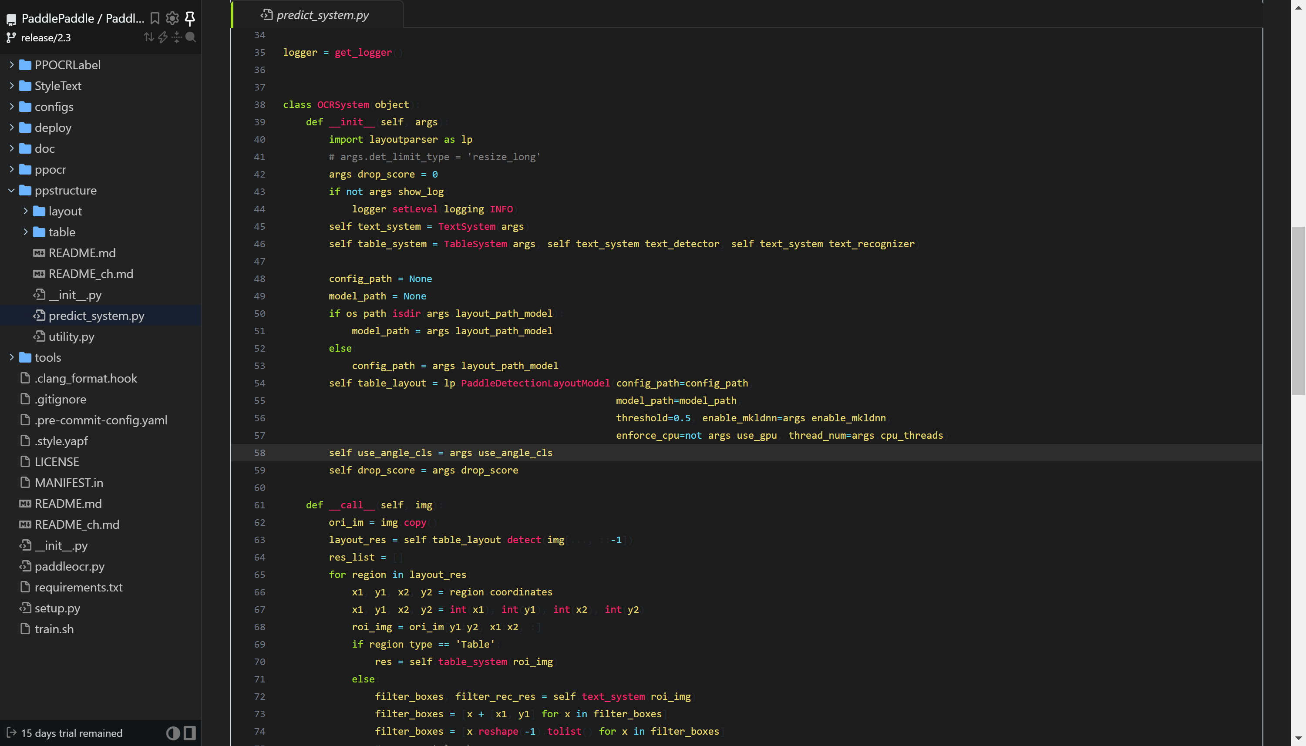Toggle the half-circle dark theme icon
Image resolution: width=1306 pixels, height=746 pixels.
(173, 733)
